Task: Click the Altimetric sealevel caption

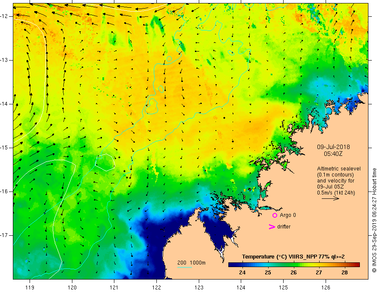Action: [339, 169]
